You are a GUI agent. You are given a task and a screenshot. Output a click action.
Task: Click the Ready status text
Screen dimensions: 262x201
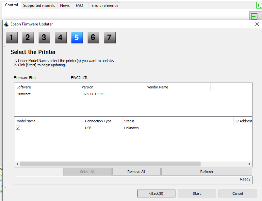tap(245, 179)
